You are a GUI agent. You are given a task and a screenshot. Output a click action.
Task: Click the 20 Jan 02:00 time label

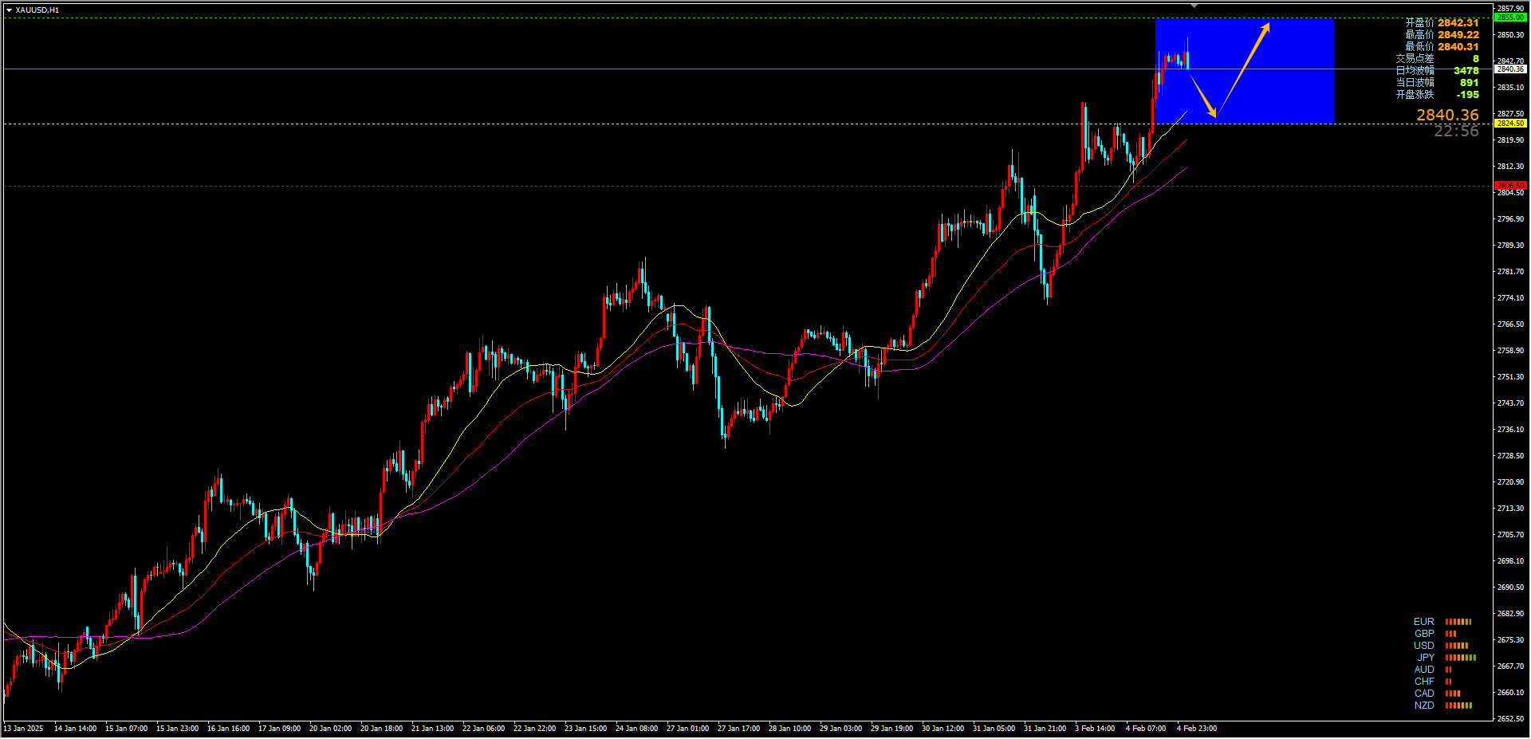point(330,729)
